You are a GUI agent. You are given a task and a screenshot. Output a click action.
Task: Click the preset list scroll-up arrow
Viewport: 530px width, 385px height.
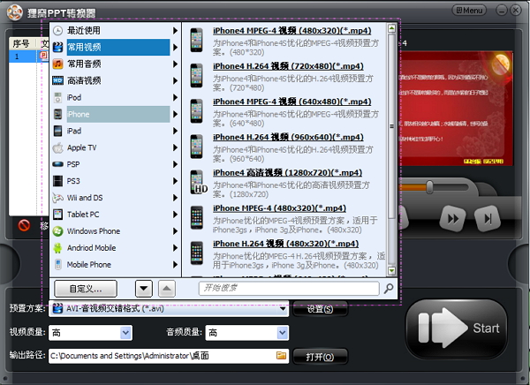point(391,28)
